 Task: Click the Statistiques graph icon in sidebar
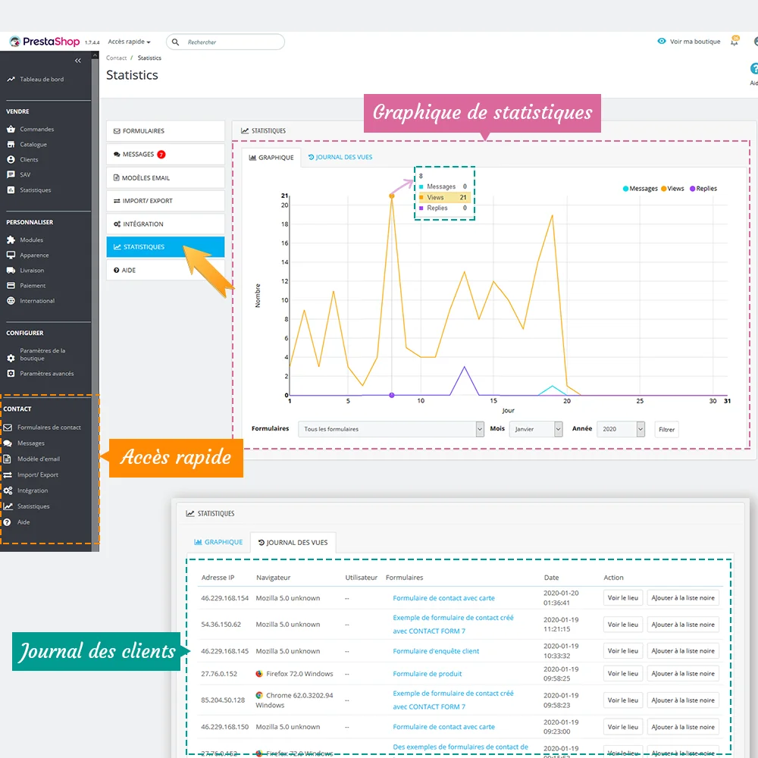tap(11, 189)
